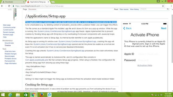Image resolution: width=173 pixels, height=97 pixels.
Task: Open Related changes link
Action: [x=11, y=54]
